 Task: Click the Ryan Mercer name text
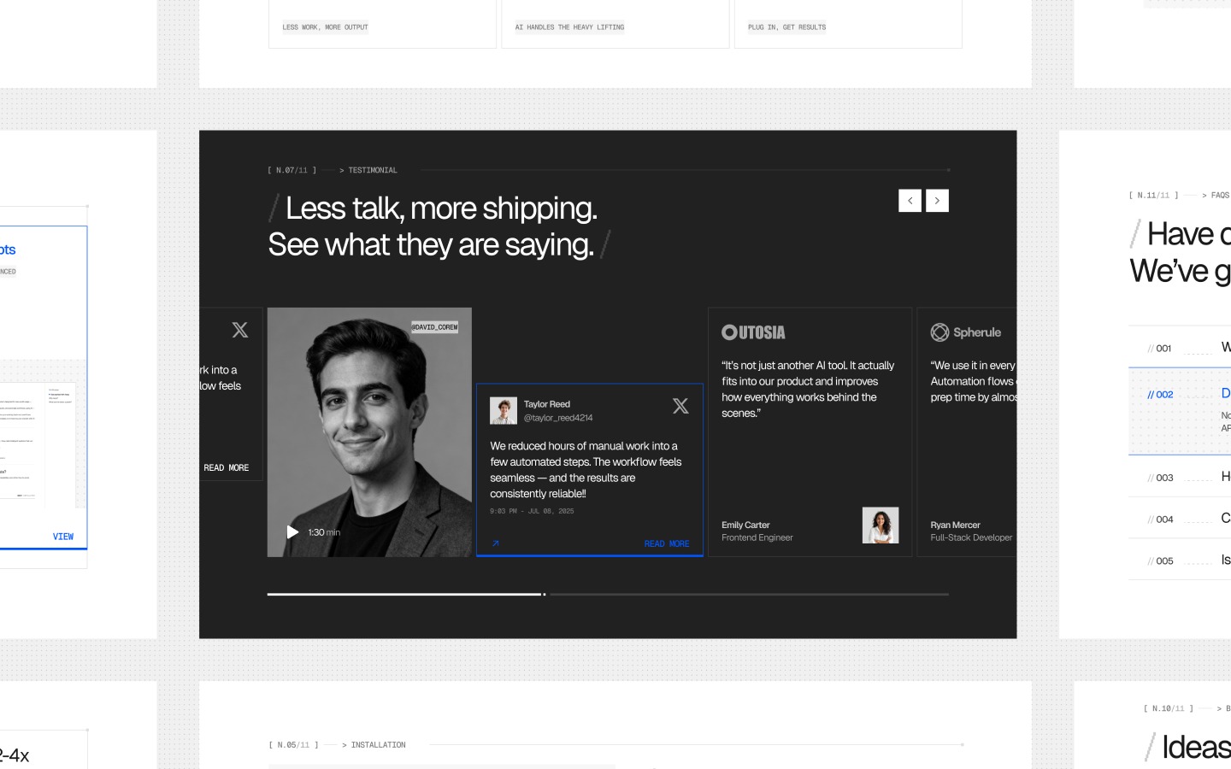click(956, 525)
